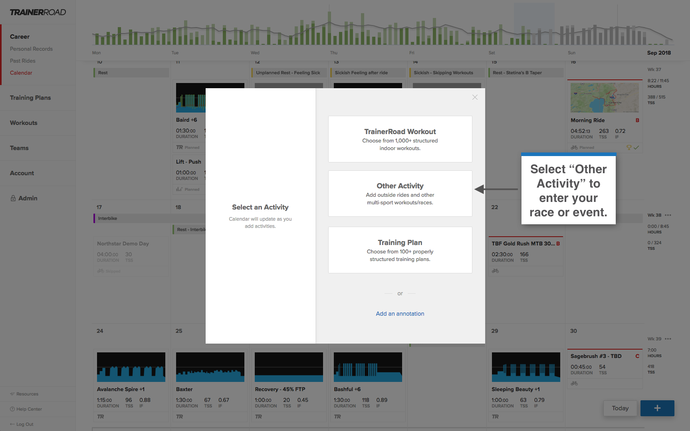Open Week 38 options ellipsis
This screenshot has width=690, height=431.
668,215
